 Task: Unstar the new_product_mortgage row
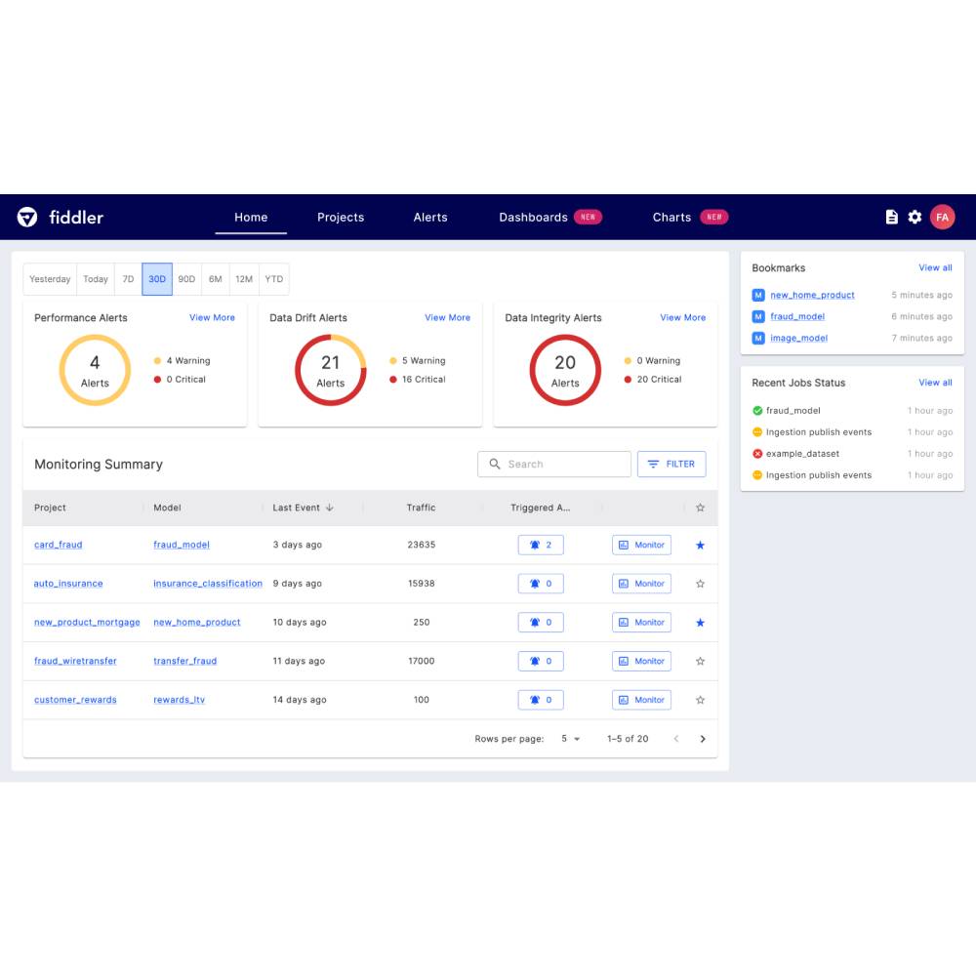700,622
